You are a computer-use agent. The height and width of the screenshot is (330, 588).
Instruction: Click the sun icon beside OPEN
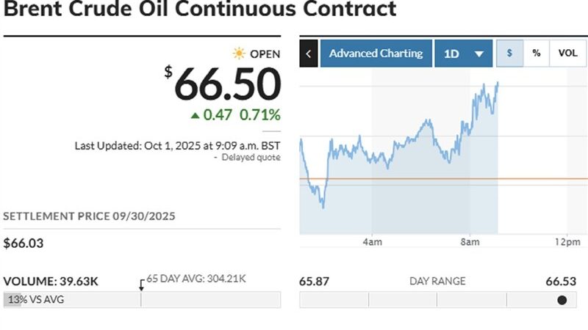click(x=239, y=54)
